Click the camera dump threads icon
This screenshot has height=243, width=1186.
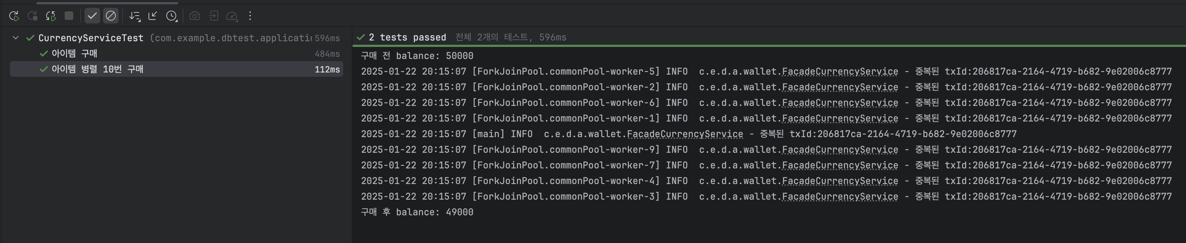pos(195,16)
